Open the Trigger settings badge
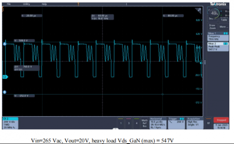The height and width of the screenshot is (144, 234). (176, 123)
